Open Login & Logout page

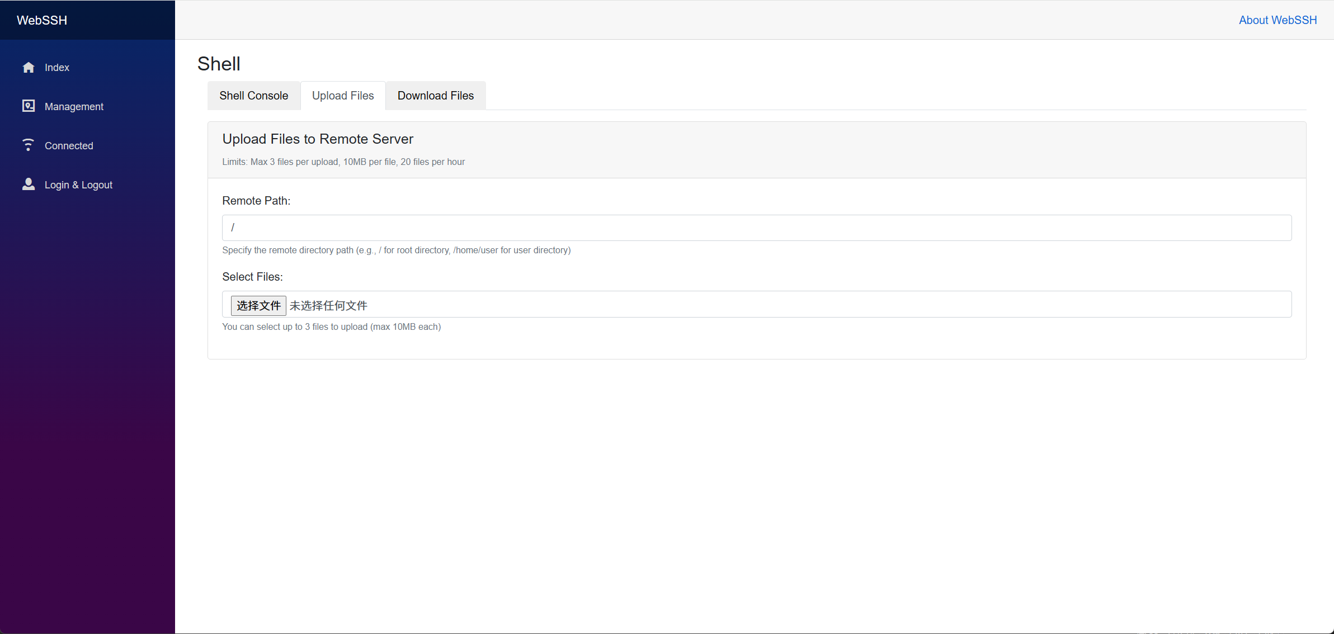pyautogui.click(x=78, y=185)
